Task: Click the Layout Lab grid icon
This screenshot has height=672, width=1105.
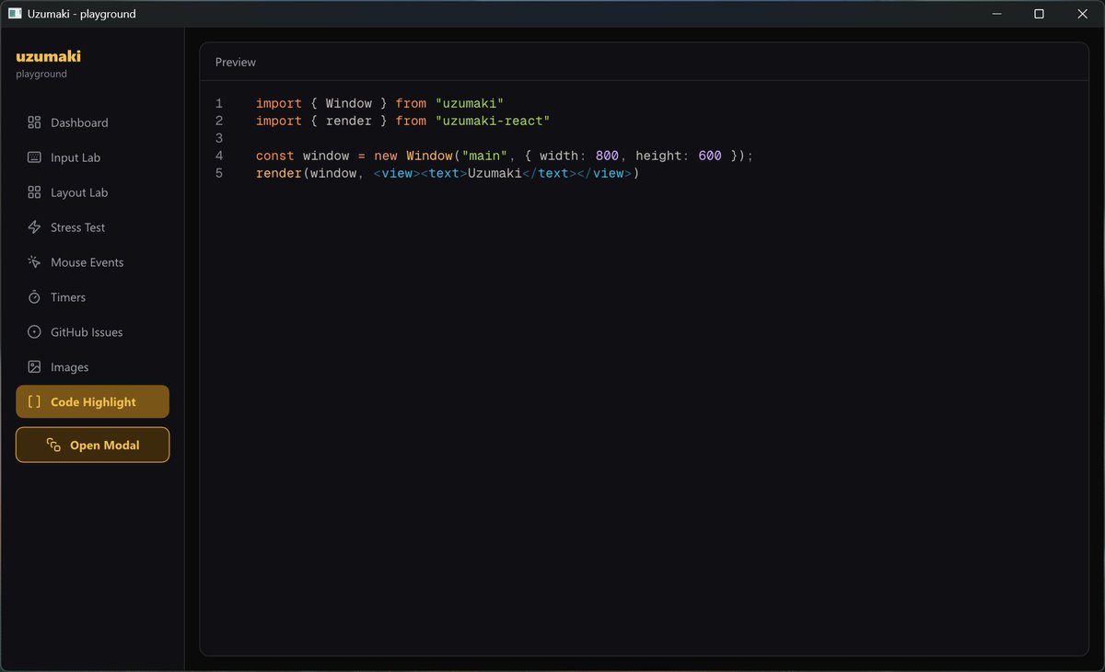Action: [34, 192]
